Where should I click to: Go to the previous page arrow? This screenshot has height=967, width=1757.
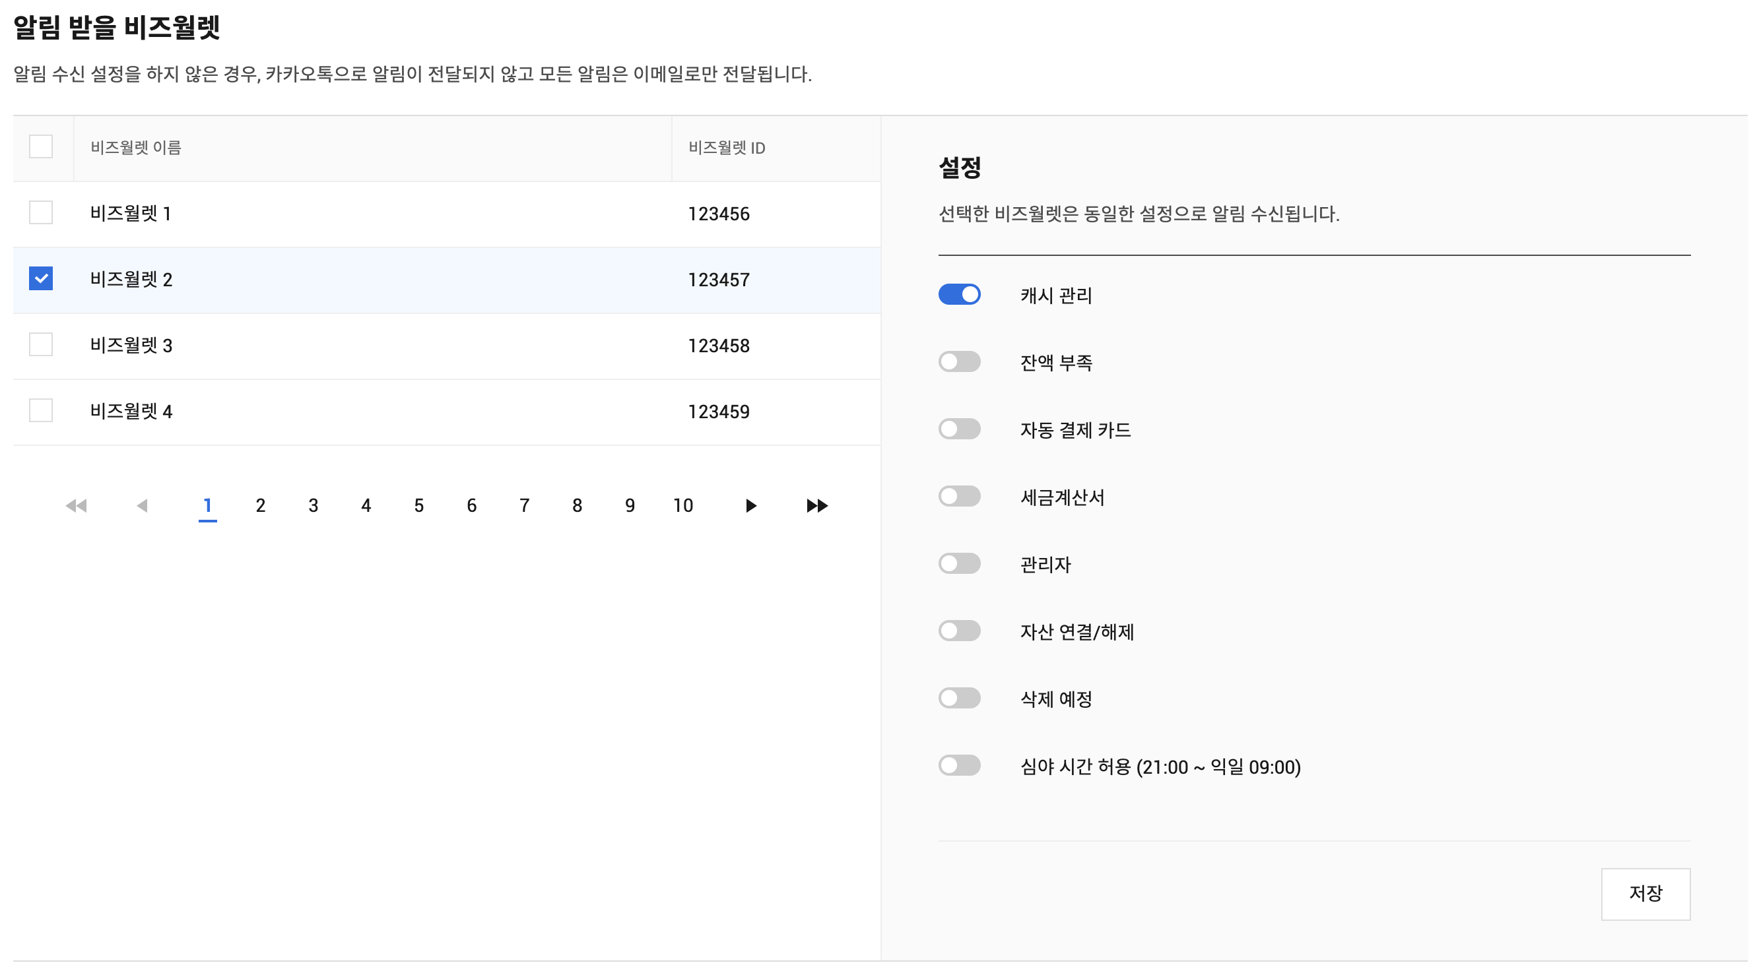pos(142,506)
